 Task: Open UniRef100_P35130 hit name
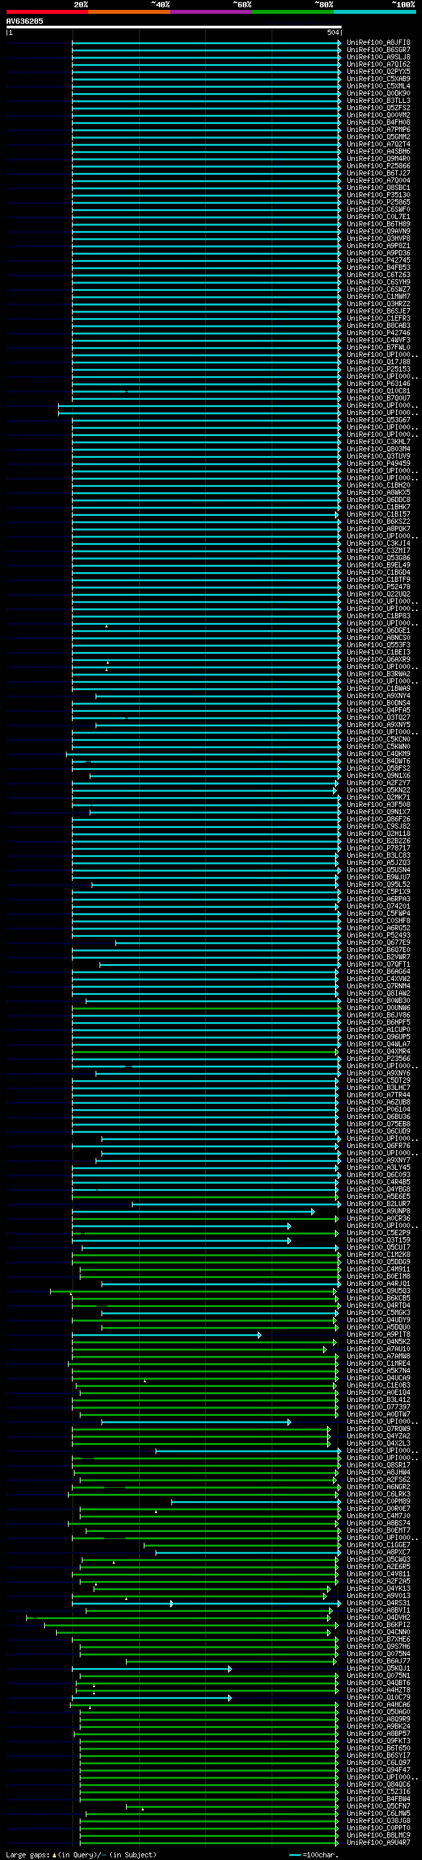coord(378,195)
